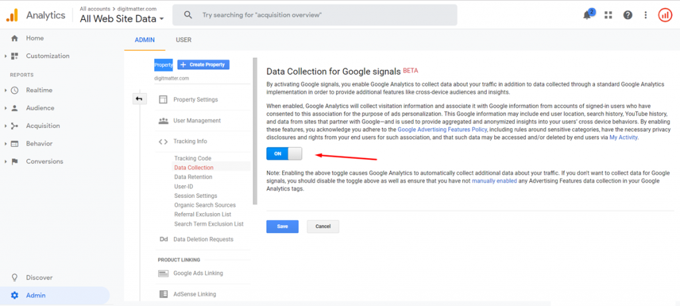Image resolution: width=680 pixels, height=306 pixels.
Task: Open Google Advertising Features Policy link
Action: point(442,129)
